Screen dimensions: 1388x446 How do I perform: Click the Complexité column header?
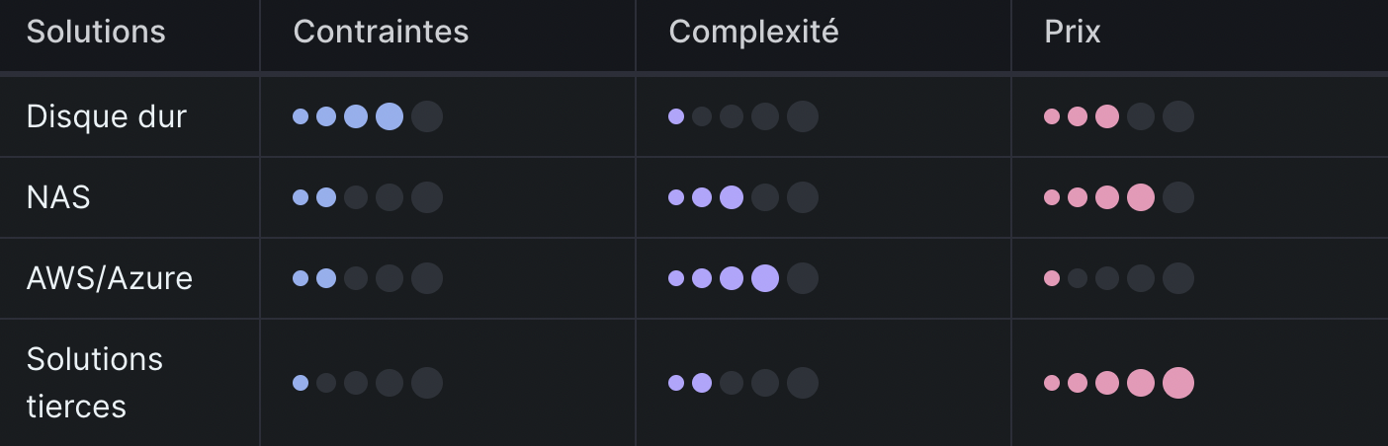point(753,32)
